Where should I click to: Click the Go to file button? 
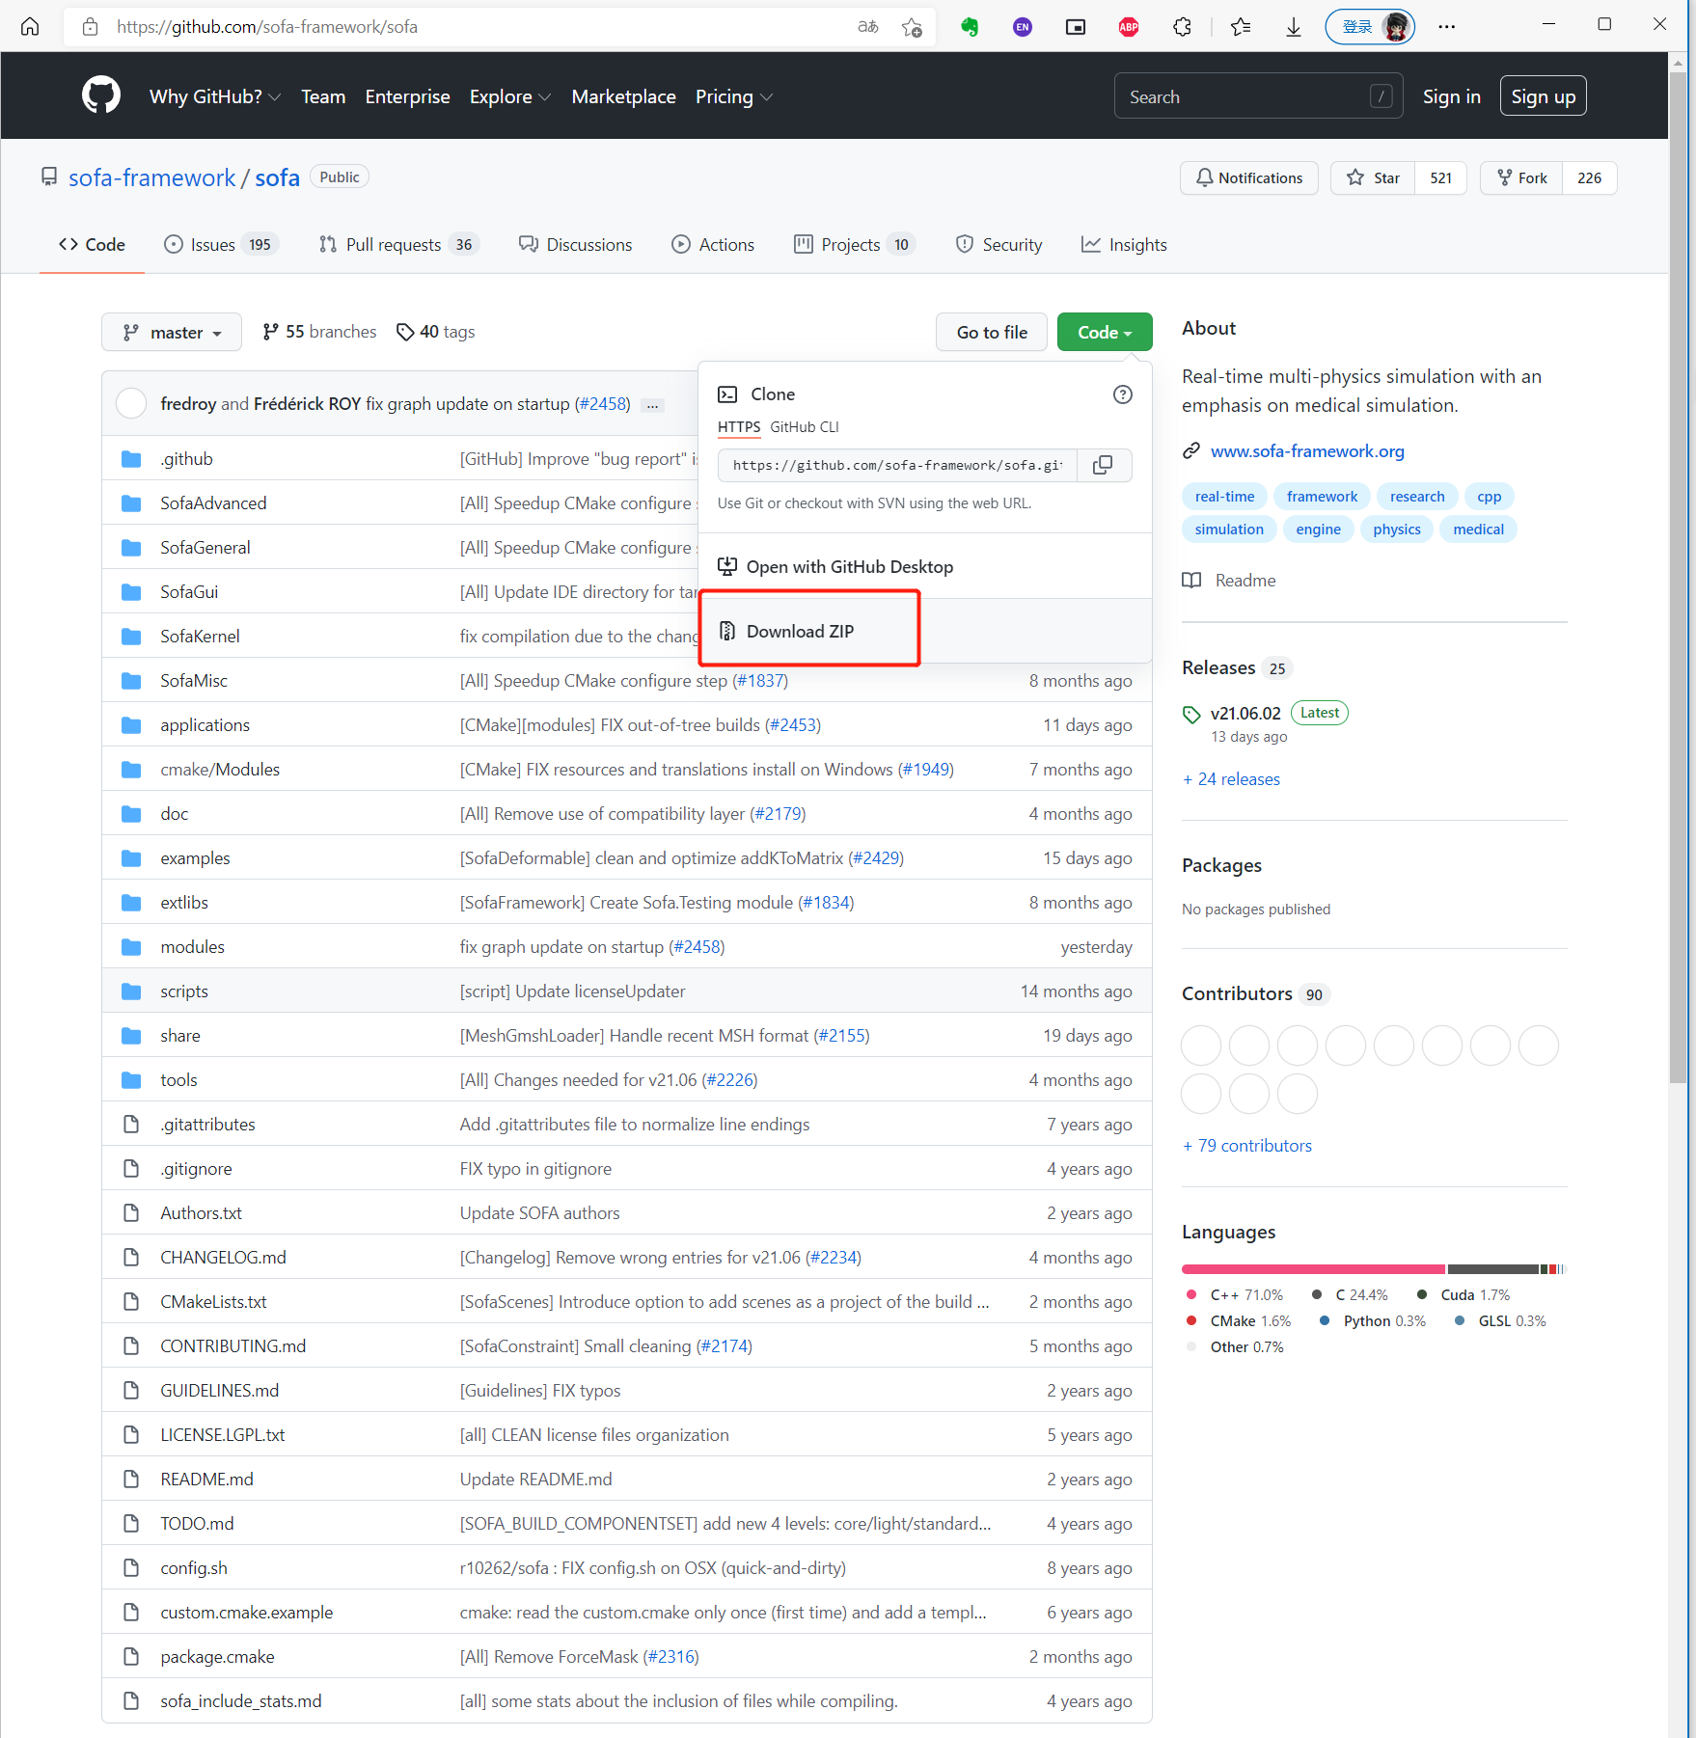tap(991, 331)
